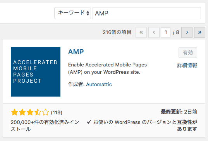Screen dimensions: 208x141
Task: Go to the first page of results
Action: click(x=141, y=32)
